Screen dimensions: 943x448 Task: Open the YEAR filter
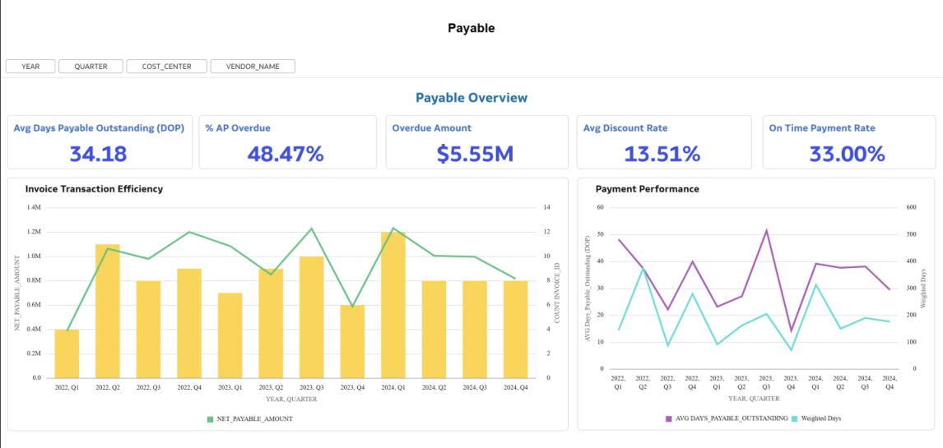(x=30, y=67)
